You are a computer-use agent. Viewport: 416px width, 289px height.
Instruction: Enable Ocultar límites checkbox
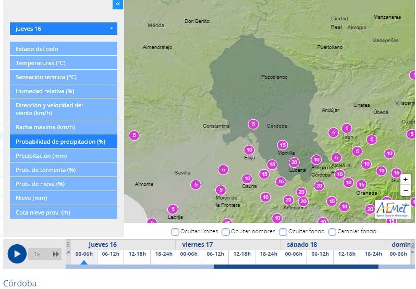coord(175,232)
